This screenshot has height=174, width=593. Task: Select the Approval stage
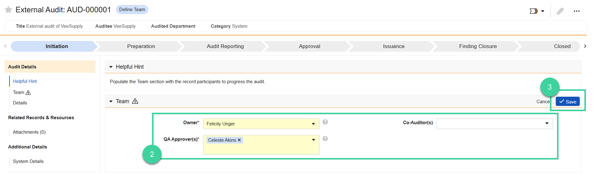pyautogui.click(x=310, y=46)
